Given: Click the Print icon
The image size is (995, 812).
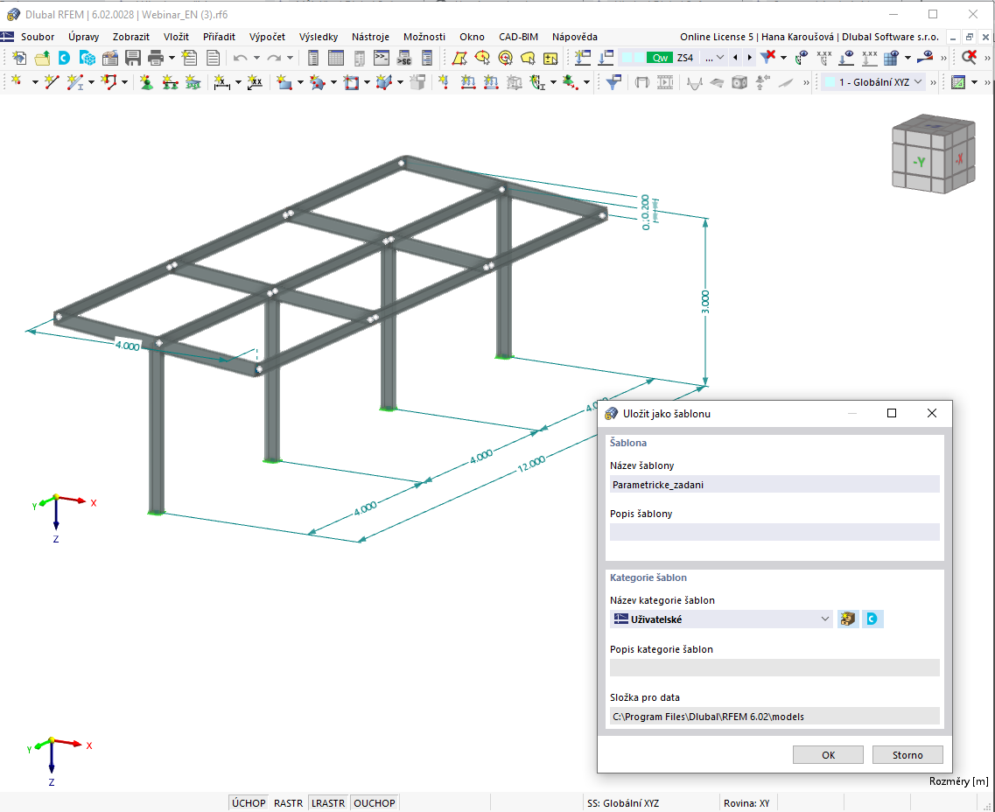Looking at the screenshot, I should tap(156, 59).
